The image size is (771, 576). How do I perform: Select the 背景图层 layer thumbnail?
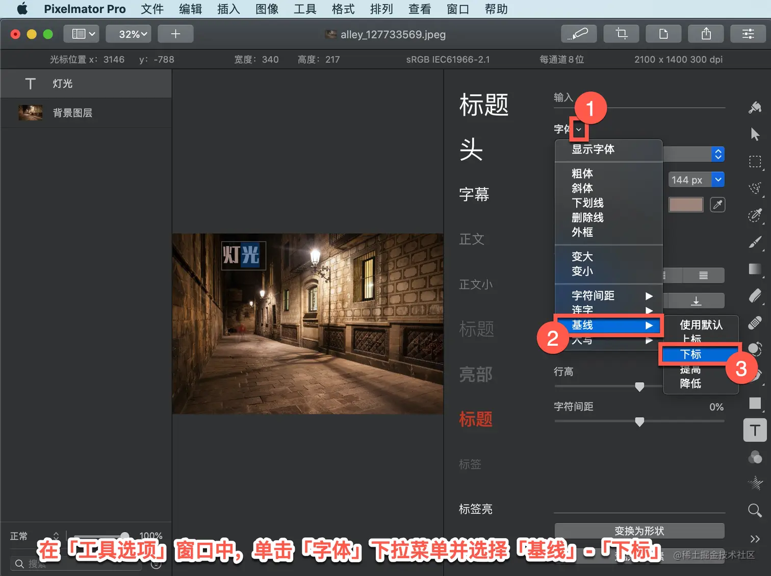coord(31,113)
